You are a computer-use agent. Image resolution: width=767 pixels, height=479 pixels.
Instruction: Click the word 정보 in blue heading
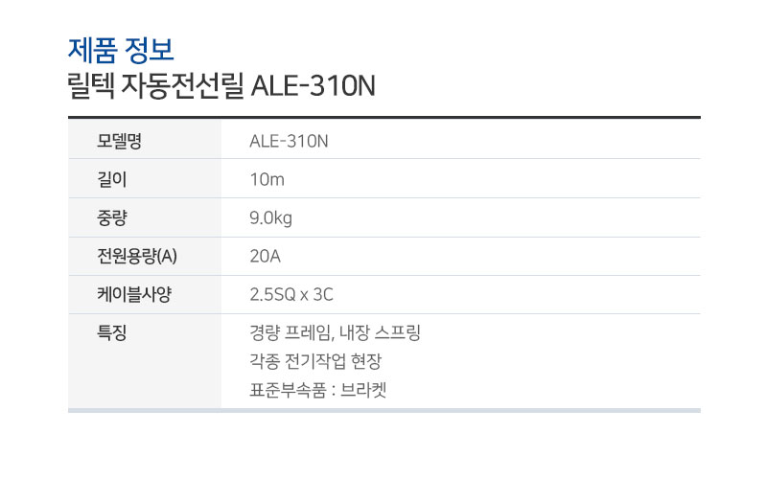click(149, 51)
